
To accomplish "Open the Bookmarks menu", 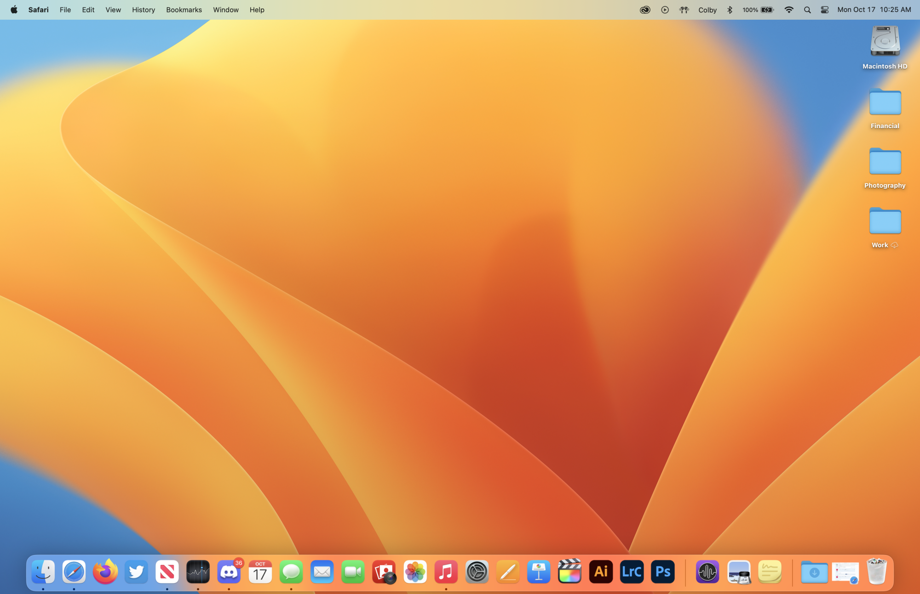I will coord(184,10).
